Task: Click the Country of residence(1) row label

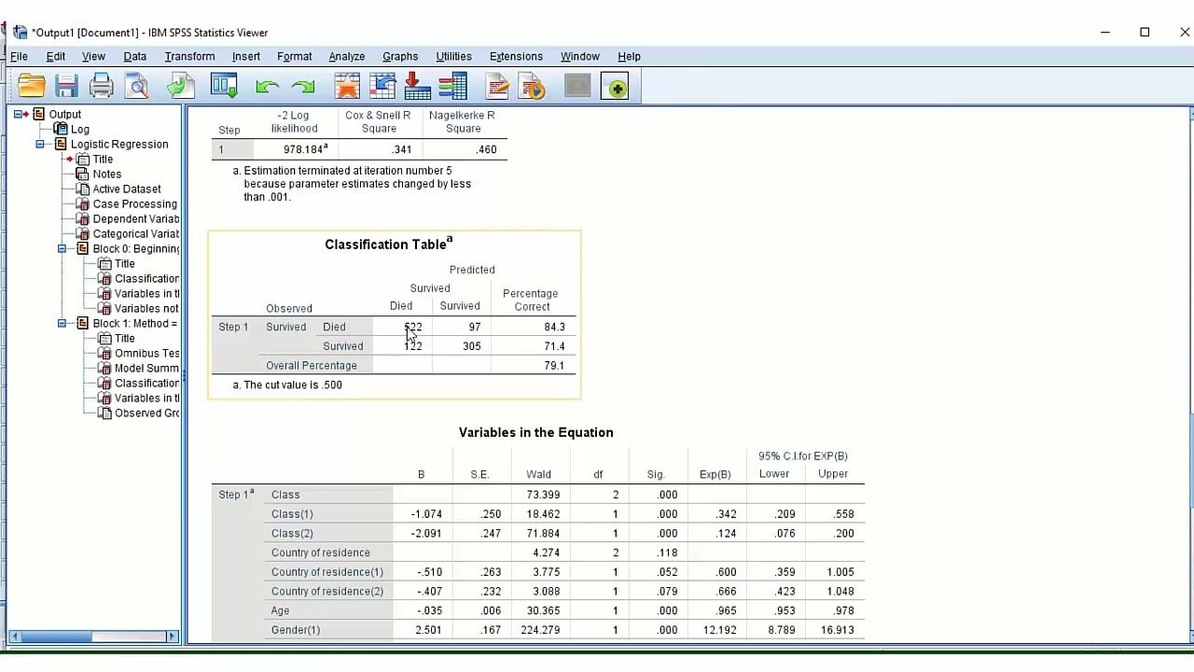Action: click(327, 572)
